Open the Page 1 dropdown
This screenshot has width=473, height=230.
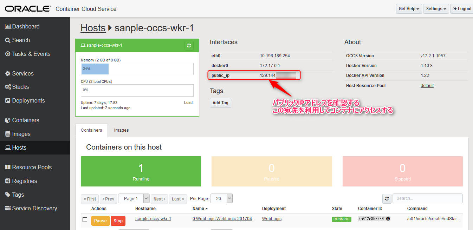tap(134, 198)
